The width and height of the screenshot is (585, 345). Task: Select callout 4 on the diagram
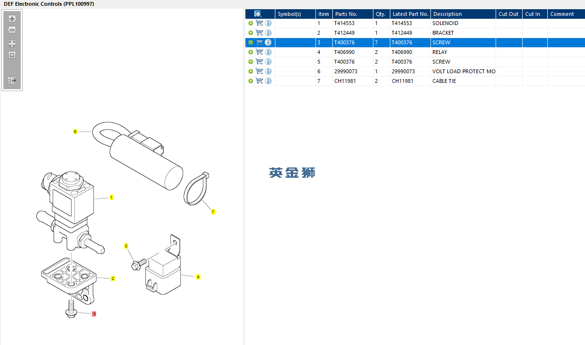click(198, 277)
